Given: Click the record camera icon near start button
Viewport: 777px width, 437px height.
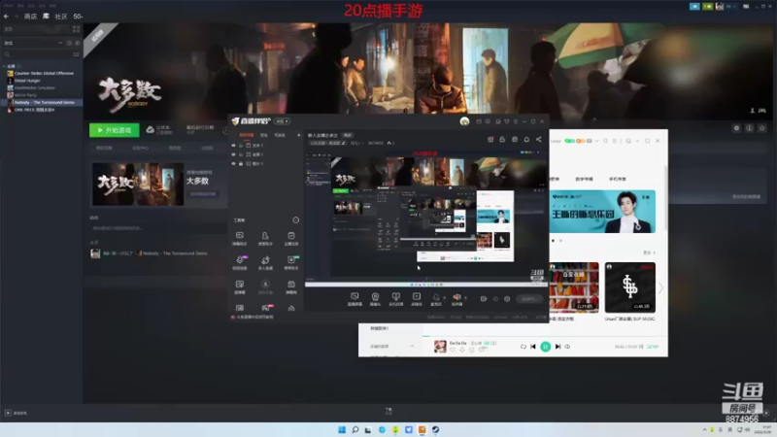Looking at the screenshot, I should coord(484,299).
